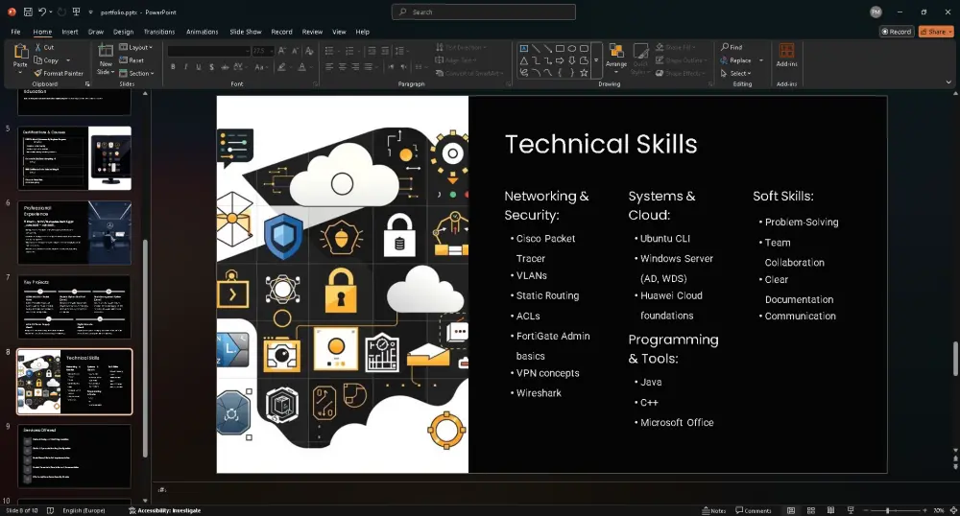The image size is (960, 516).
Task: Open the Add-ins button
Action: 786,56
